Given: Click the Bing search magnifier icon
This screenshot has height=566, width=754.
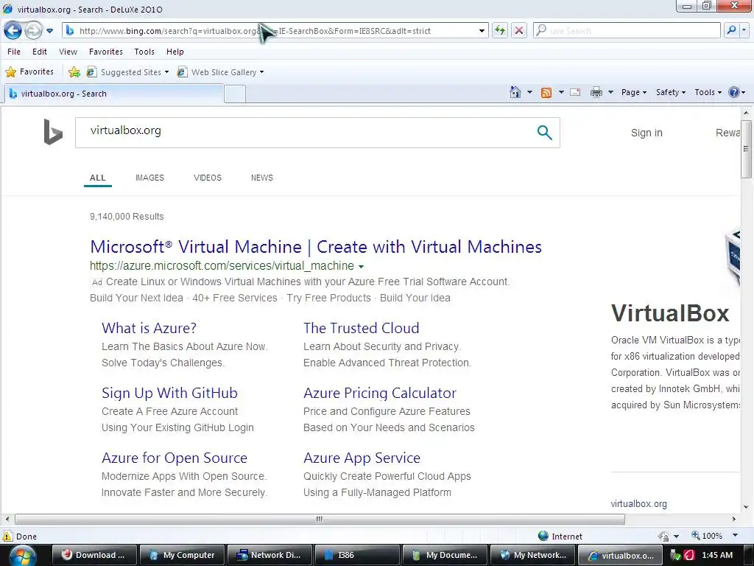Looking at the screenshot, I should 544,133.
